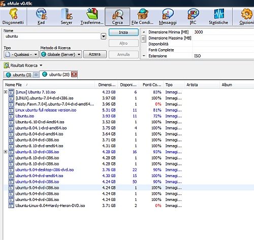
Task: Click the Fonti Complete filter value field
Action: pyautogui.click(x=223, y=50)
